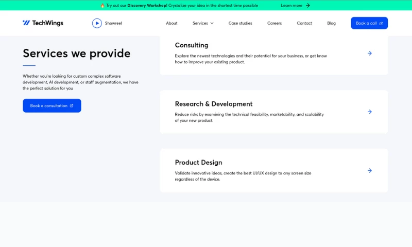Click the arrow beside Learn more
Viewport: 412px width, 247px height.
(x=308, y=6)
